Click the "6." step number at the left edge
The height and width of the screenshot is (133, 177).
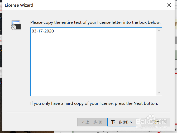coord(1,50)
